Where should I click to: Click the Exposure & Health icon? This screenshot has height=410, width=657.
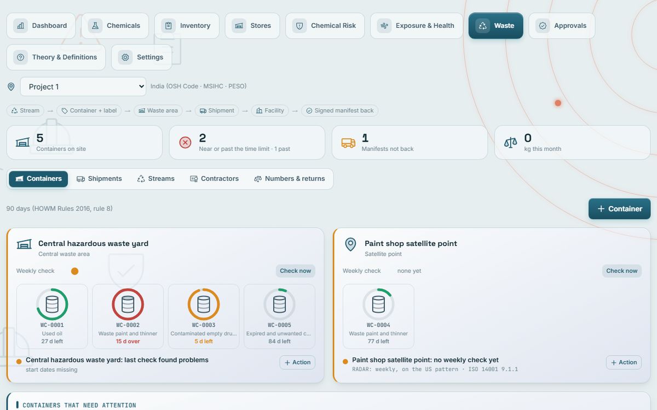[384, 26]
